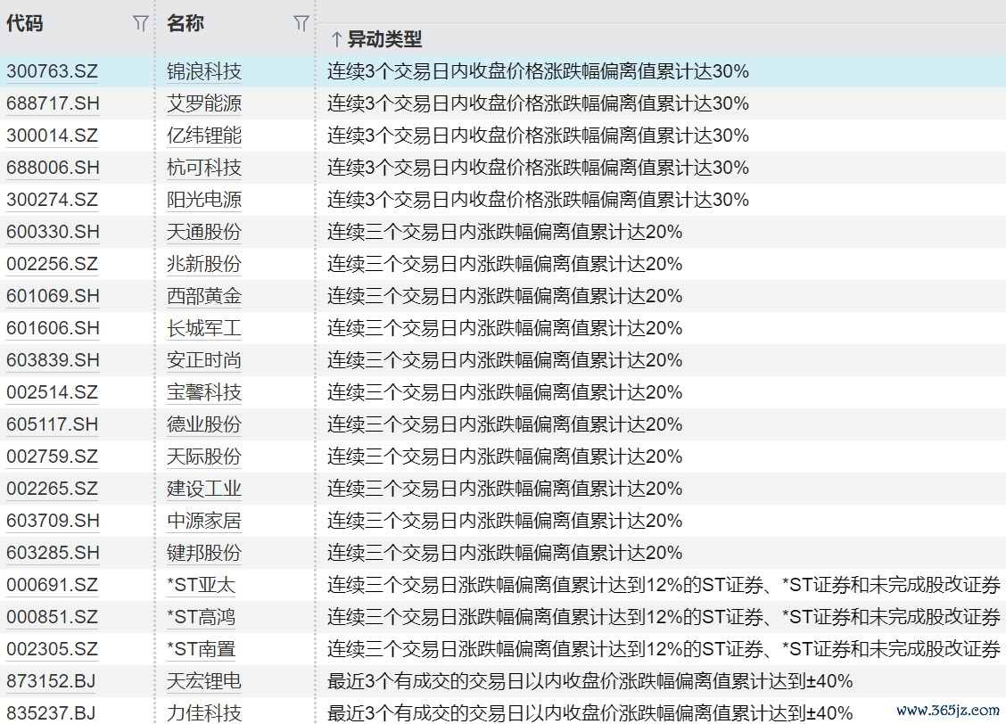Screen dimensions: 1006x724
Task: Select the 亿纬锂能 stock link
Action: [x=204, y=136]
